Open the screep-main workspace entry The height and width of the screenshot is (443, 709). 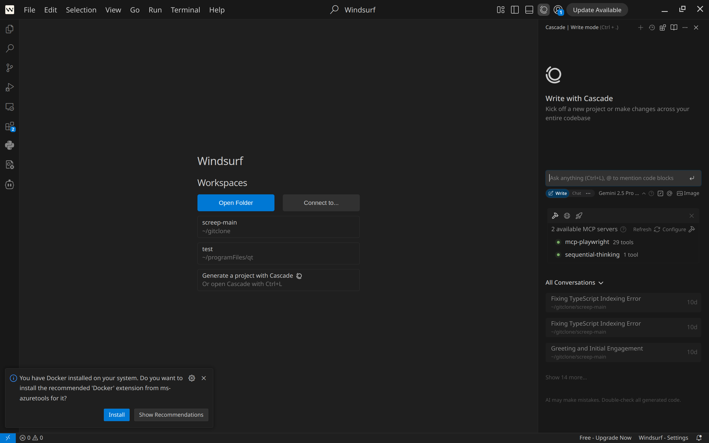pyautogui.click(x=278, y=227)
